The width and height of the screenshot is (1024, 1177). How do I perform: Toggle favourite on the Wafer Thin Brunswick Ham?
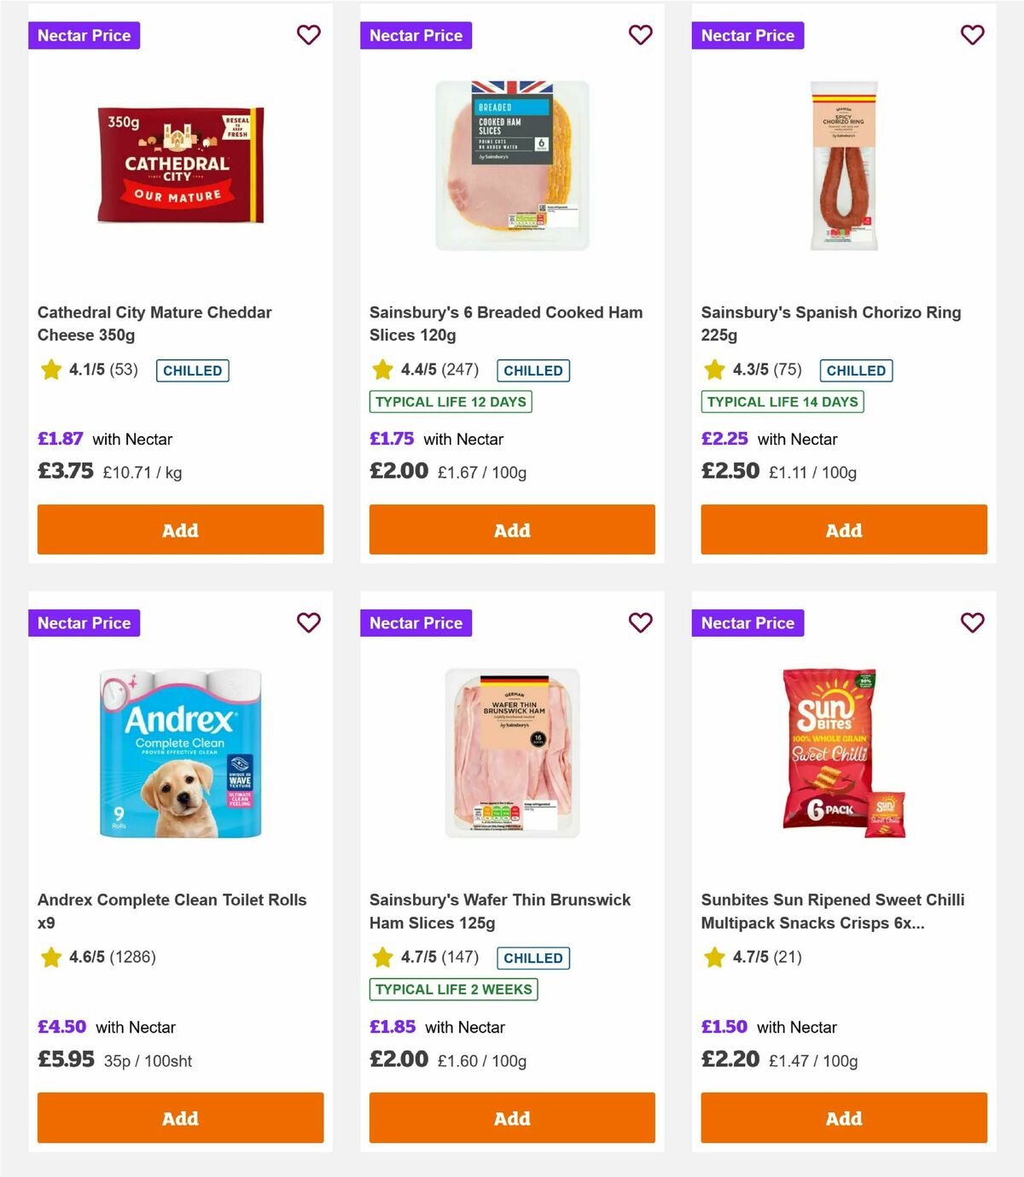tap(640, 623)
